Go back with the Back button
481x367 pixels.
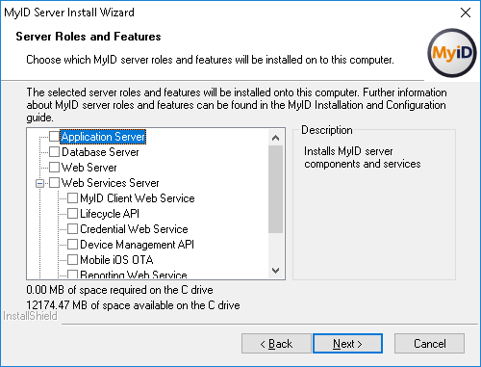[276, 344]
